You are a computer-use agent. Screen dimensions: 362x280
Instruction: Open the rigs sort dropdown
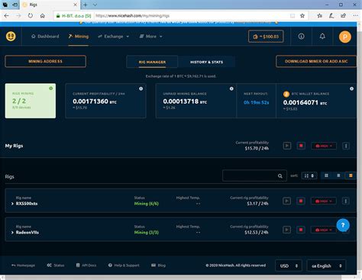click(x=309, y=175)
